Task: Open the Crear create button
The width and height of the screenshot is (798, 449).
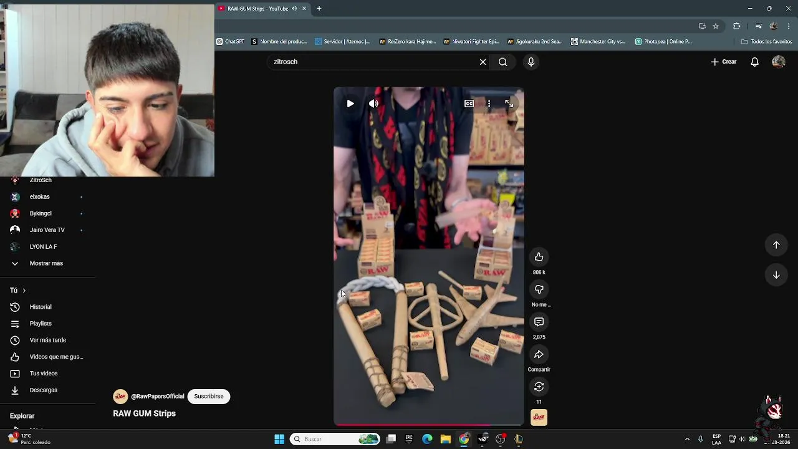Action: click(x=724, y=62)
